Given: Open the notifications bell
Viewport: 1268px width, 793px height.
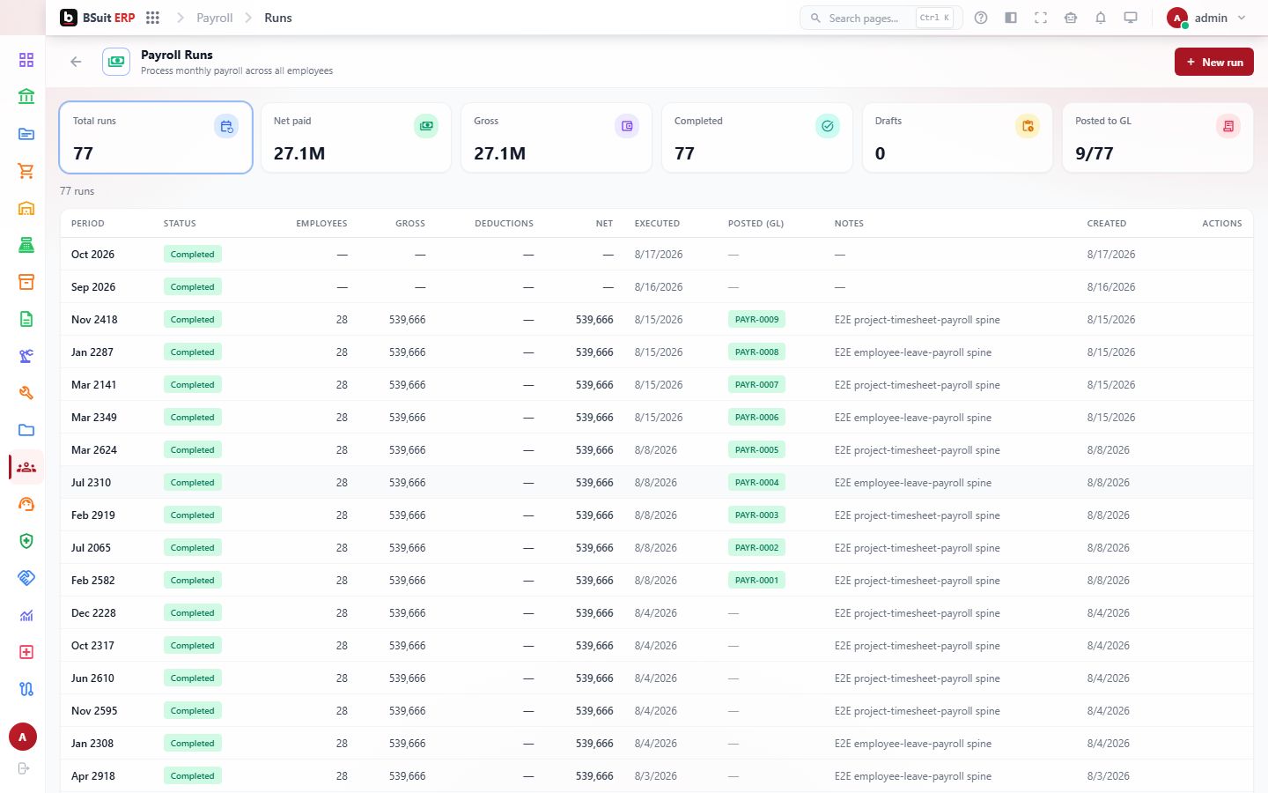Looking at the screenshot, I should click(x=1101, y=18).
